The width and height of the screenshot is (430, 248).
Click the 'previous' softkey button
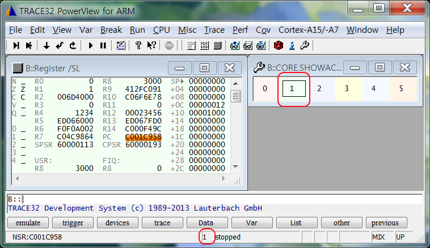[x=386, y=223]
